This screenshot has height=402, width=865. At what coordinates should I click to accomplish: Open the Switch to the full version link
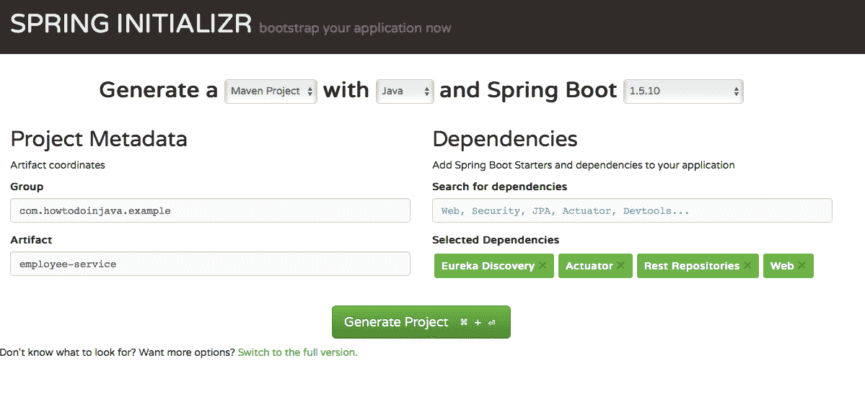click(x=297, y=352)
